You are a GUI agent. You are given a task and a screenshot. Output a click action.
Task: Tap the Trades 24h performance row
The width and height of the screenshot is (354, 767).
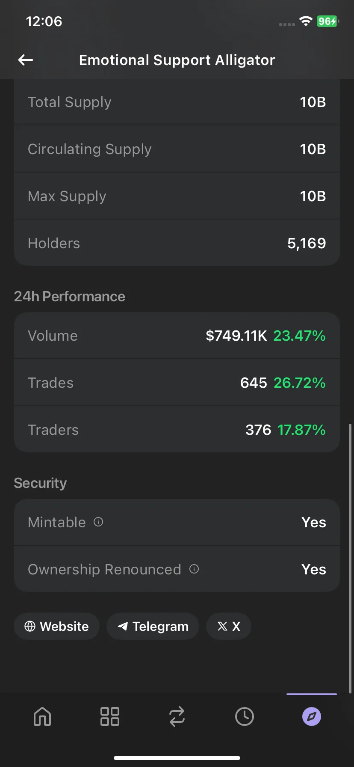(x=177, y=383)
